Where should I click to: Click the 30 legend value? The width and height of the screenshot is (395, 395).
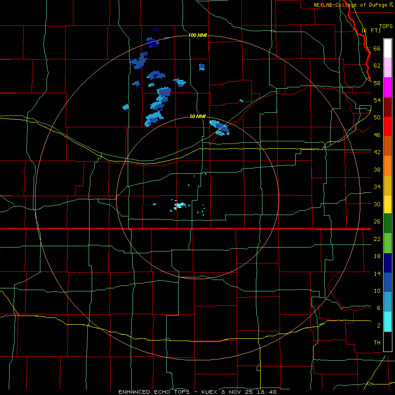(x=377, y=204)
